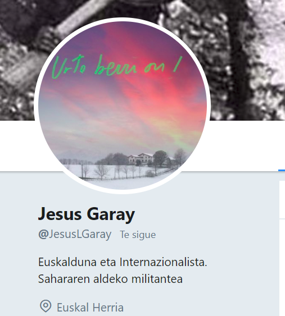285x316 pixels.
Task: Click the green handwritten text on the avatar
Action: tap(117, 66)
